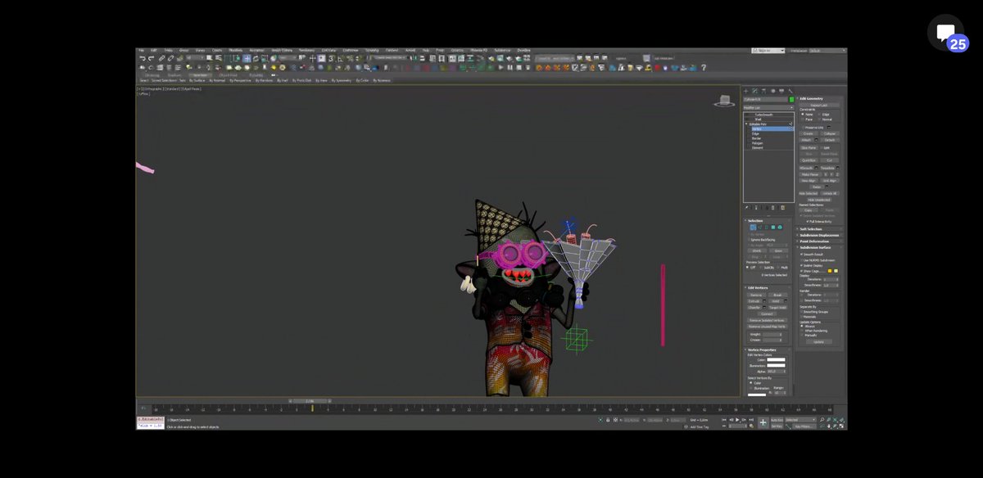This screenshot has width=983, height=478.
Task: Toggle the Preserve UVs checkbox
Action: [x=803, y=127]
